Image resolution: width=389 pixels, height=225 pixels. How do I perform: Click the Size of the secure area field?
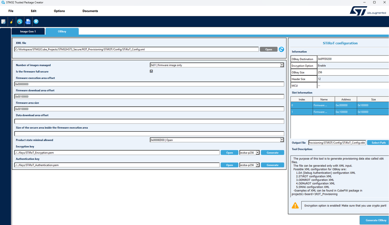coord(149,134)
